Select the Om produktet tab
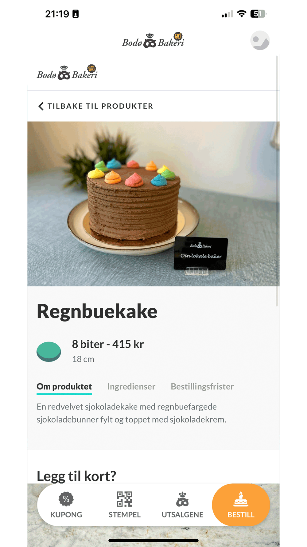307x547 pixels. (64, 387)
